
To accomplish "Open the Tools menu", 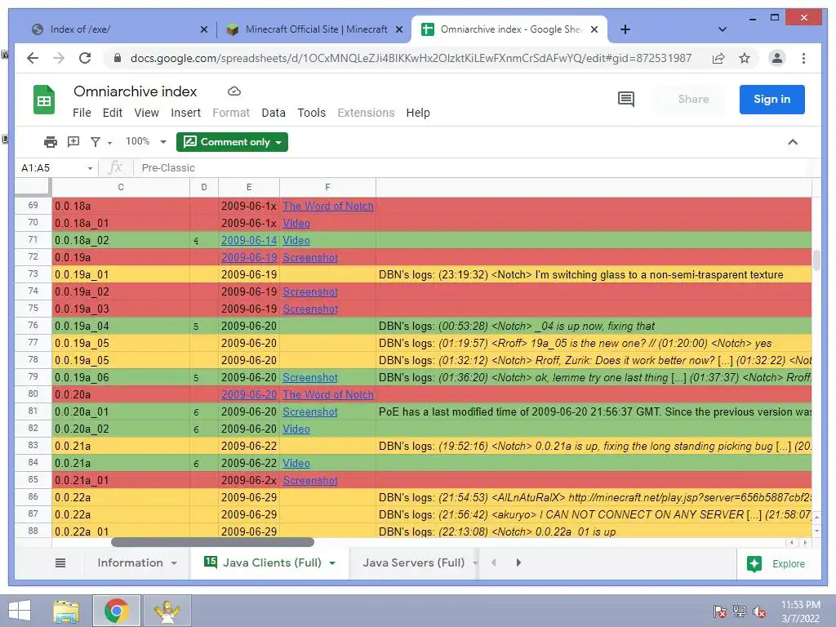I will [x=311, y=113].
